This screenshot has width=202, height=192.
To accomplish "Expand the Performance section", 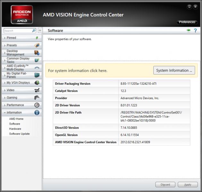I will click(22, 105).
